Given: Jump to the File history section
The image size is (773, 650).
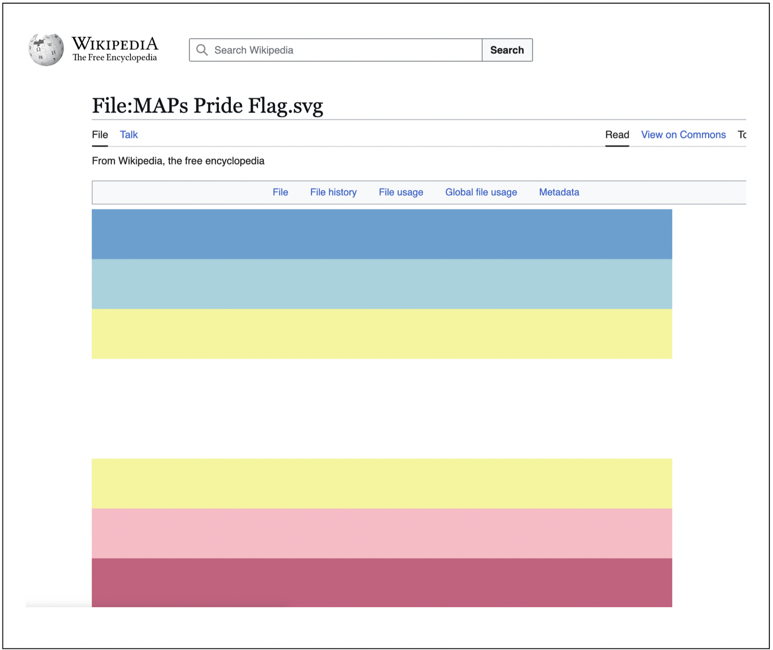Looking at the screenshot, I should [x=333, y=192].
